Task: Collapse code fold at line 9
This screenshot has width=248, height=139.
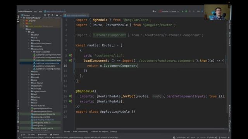Action: click(75, 61)
